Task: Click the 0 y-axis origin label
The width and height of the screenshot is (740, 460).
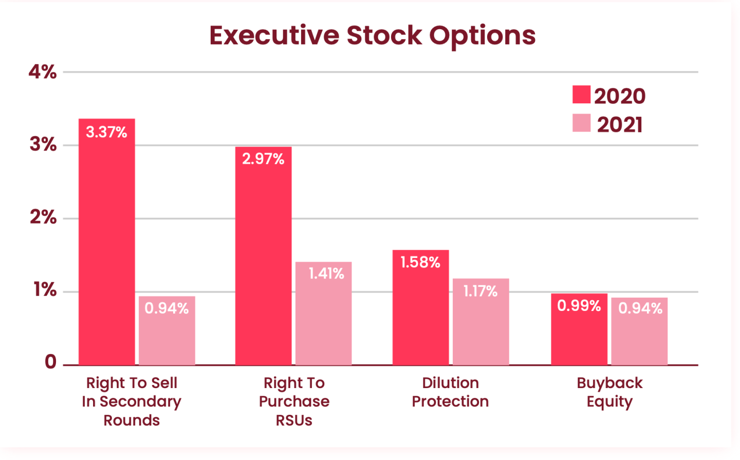Action: coord(50,362)
